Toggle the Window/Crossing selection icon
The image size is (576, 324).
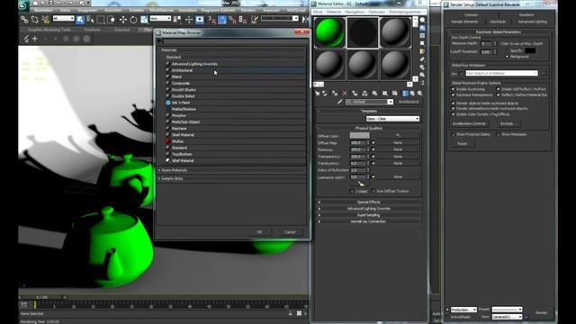[112, 19]
